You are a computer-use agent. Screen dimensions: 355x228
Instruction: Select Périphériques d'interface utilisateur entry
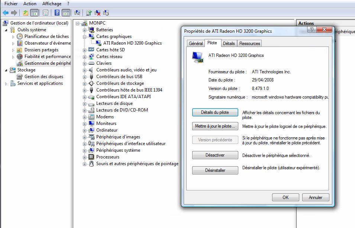point(131,144)
